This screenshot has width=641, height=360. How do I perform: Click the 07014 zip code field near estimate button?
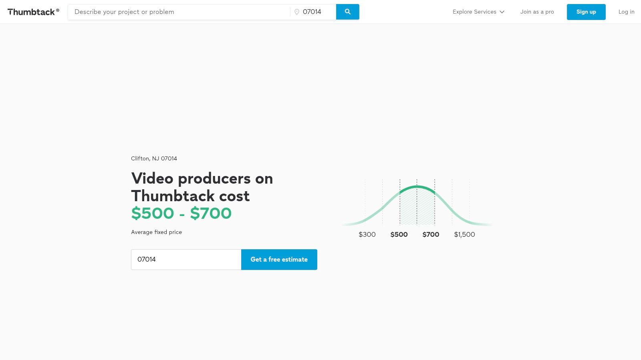(x=186, y=259)
